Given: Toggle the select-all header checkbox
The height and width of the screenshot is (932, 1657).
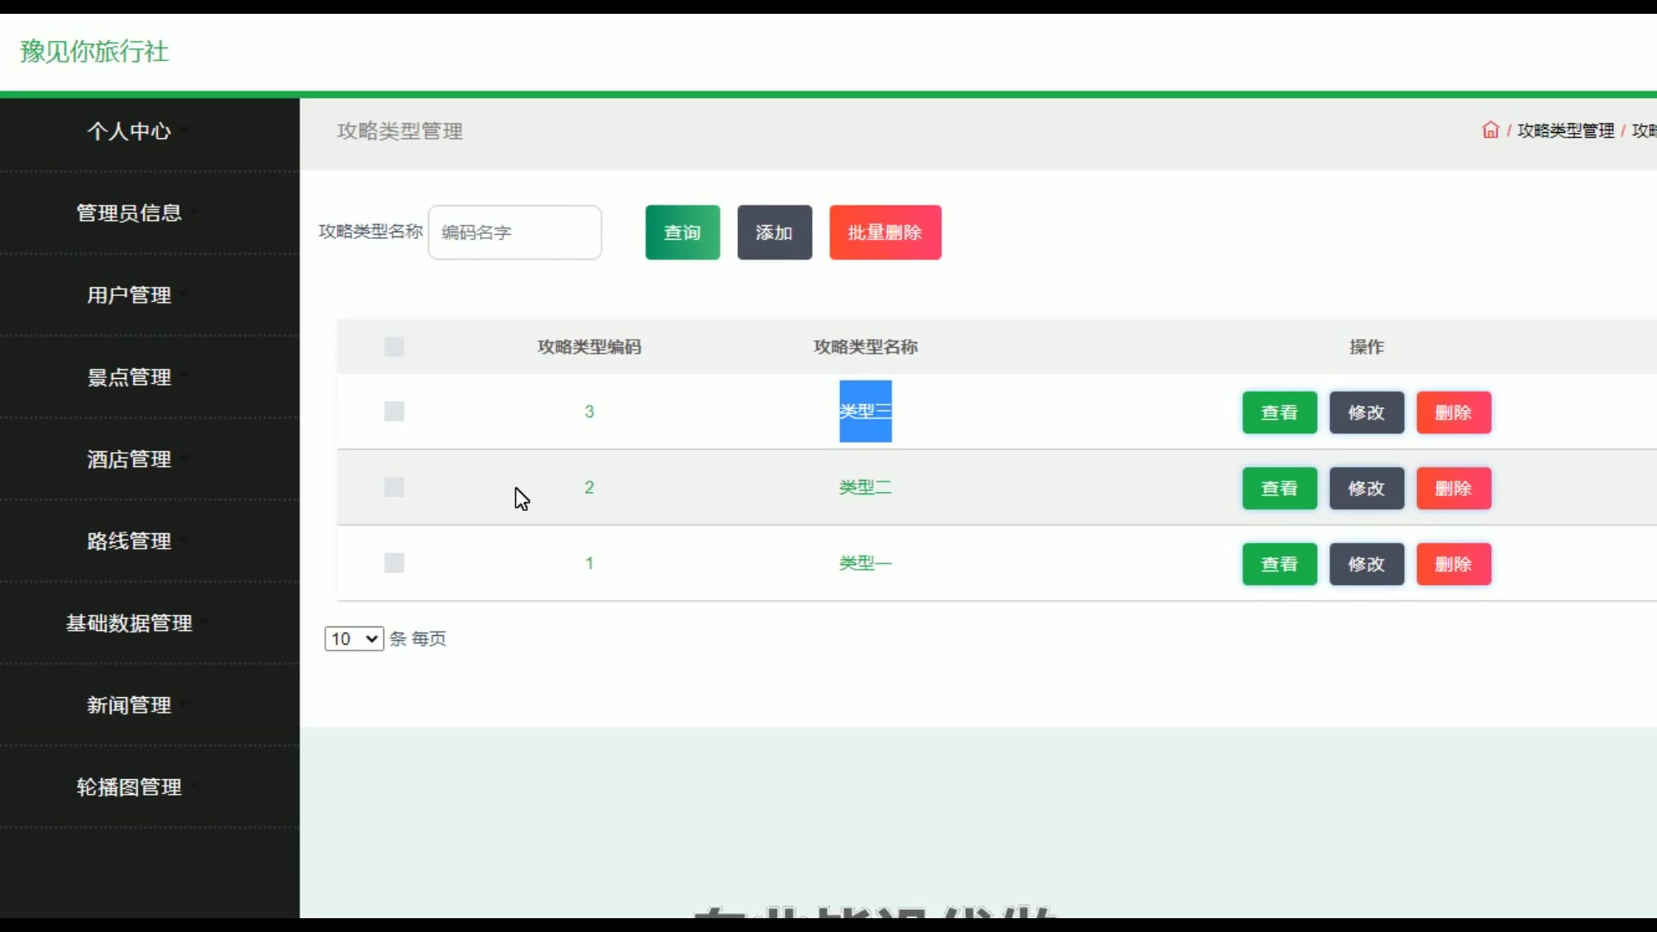Looking at the screenshot, I should (394, 347).
